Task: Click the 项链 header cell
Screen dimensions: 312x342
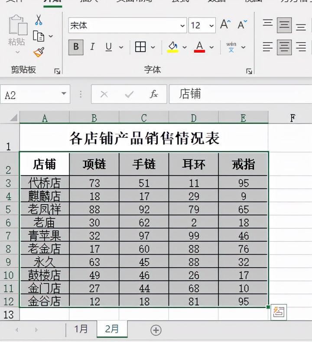Action: click(94, 164)
